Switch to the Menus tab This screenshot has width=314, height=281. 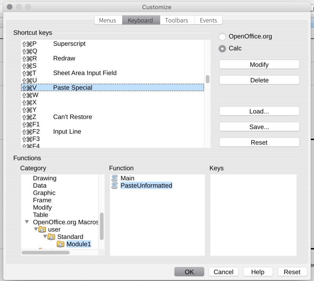click(x=108, y=20)
